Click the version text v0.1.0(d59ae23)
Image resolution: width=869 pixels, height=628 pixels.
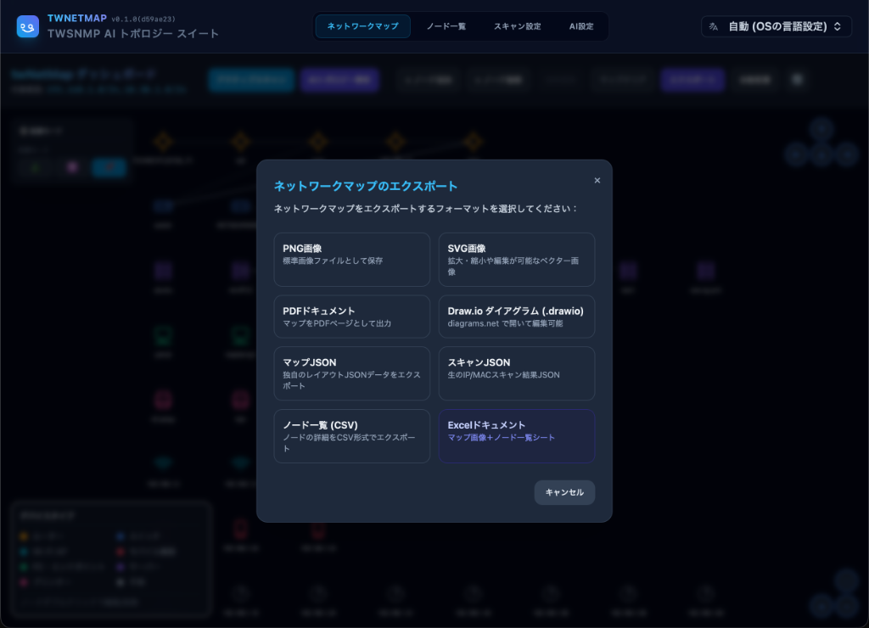143,19
